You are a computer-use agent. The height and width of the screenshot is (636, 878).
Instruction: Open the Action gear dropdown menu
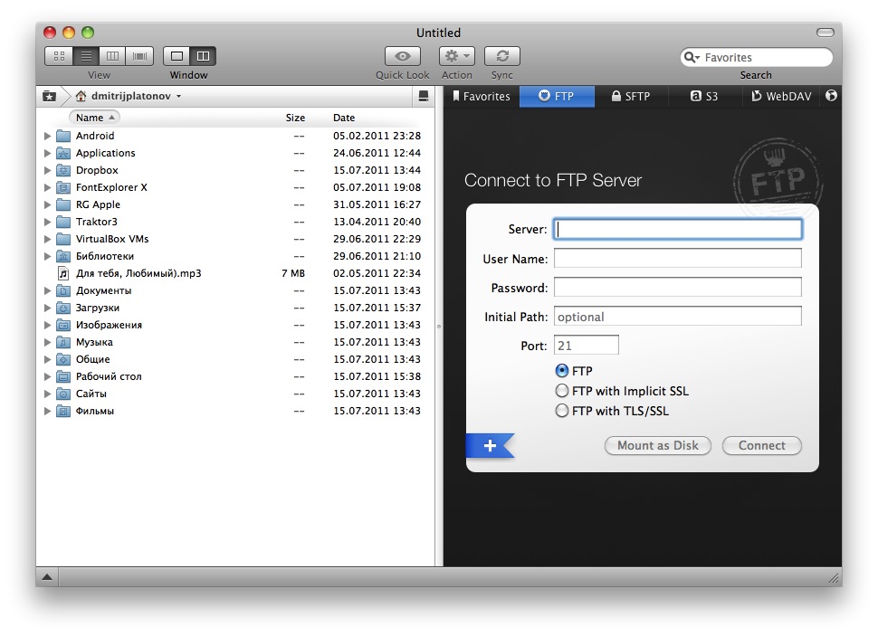click(x=456, y=56)
